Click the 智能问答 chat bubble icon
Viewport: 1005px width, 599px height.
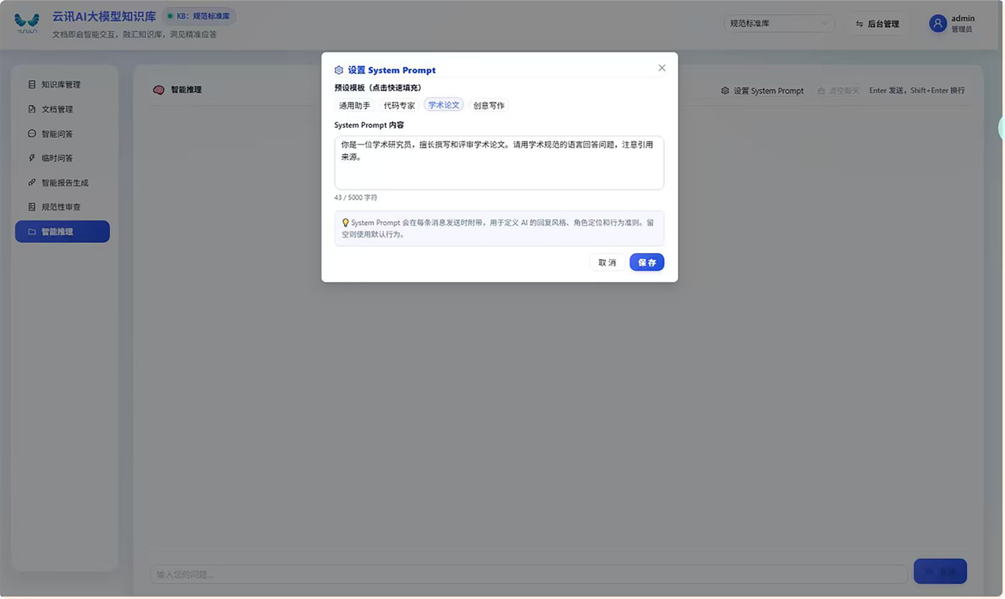coord(32,134)
